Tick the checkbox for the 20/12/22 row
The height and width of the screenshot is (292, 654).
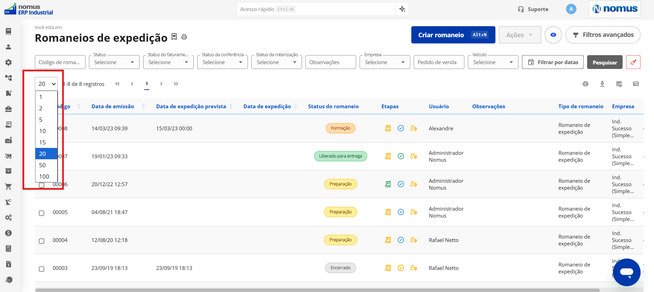41,185
